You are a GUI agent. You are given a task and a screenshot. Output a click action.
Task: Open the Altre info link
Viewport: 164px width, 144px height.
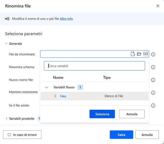(x=66, y=19)
